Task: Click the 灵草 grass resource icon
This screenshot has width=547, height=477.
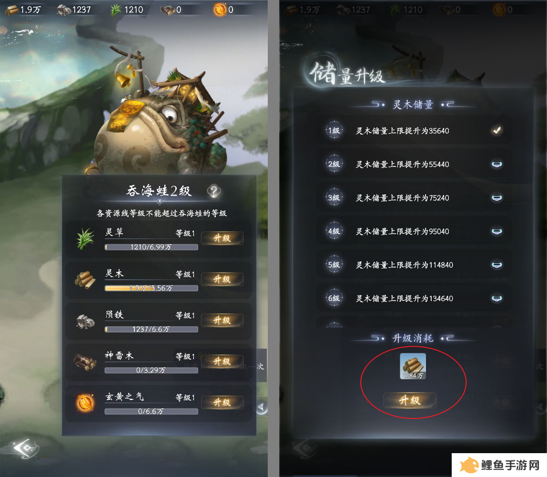Action: pyautogui.click(x=85, y=238)
